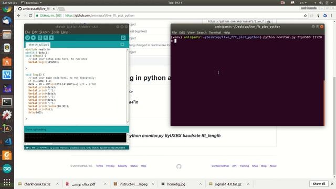Open the Arduino Edit menu
The height and width of the screenshot is (189, 336).
point(35,32)
